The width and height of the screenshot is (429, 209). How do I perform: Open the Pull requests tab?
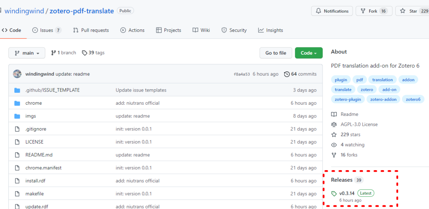[x=91, y=30]
